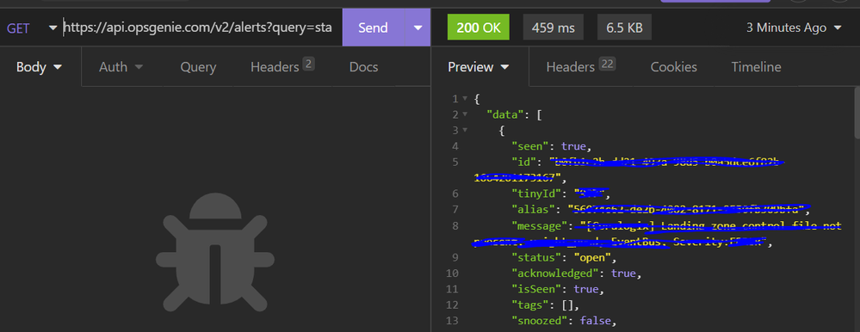
Task: Click the "alias" key
Action: [532, 209]
